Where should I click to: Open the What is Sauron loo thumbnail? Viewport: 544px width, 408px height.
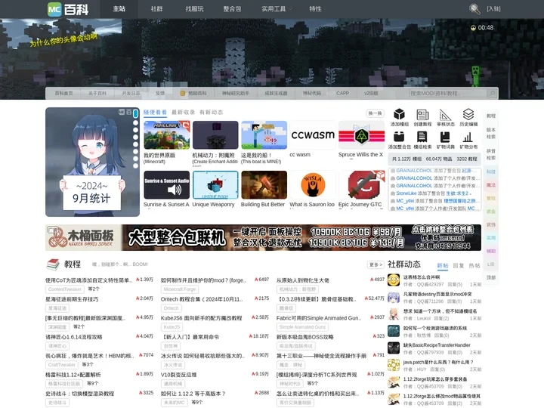point(313,185)
